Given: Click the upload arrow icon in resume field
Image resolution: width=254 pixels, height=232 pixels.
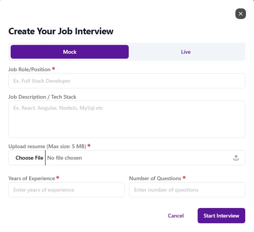Looking at the screenshot, I should [236, 158].
